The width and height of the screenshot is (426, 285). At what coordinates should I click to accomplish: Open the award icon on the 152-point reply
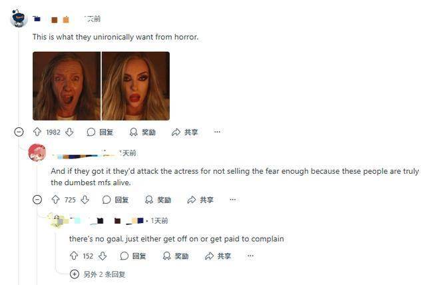click(175, 256)
